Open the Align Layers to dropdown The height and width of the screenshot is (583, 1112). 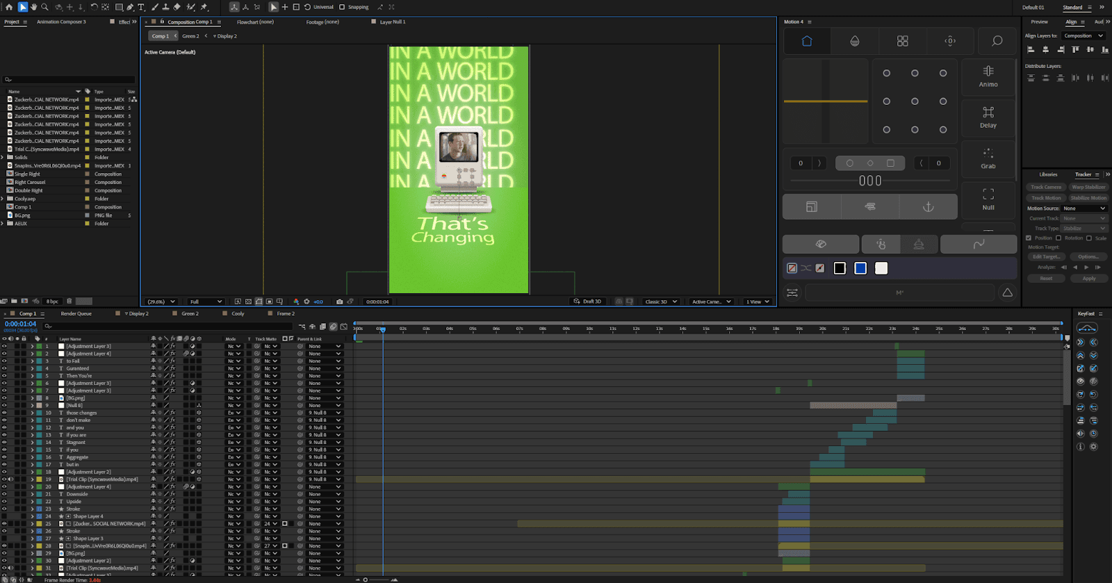1084,35
